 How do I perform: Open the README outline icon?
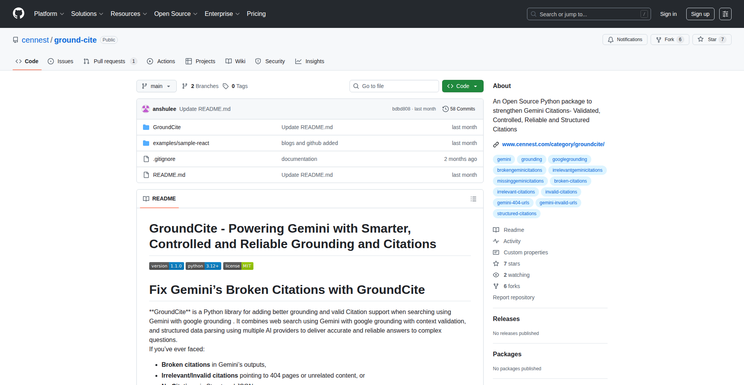473,199
